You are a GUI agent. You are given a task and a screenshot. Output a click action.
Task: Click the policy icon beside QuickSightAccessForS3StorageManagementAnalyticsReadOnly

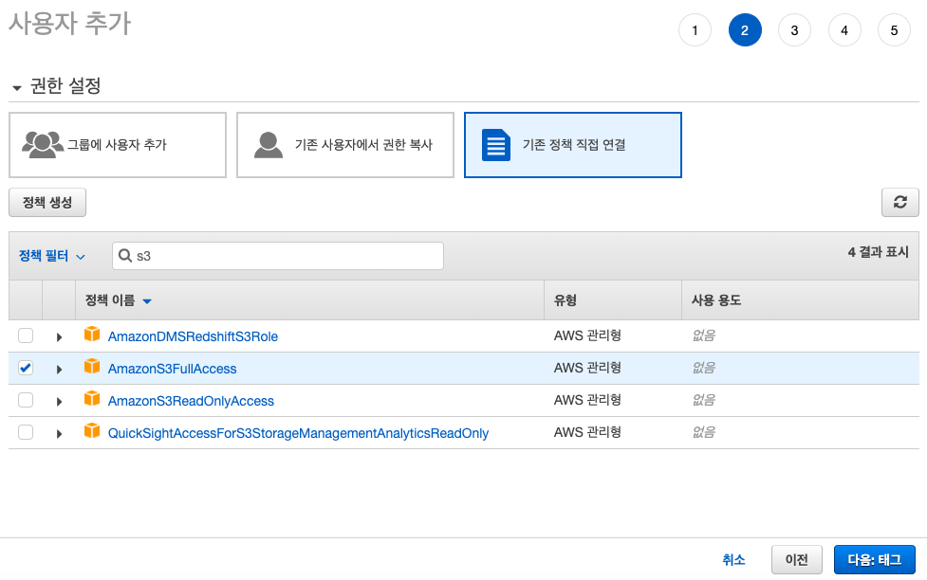coord(92,432)
